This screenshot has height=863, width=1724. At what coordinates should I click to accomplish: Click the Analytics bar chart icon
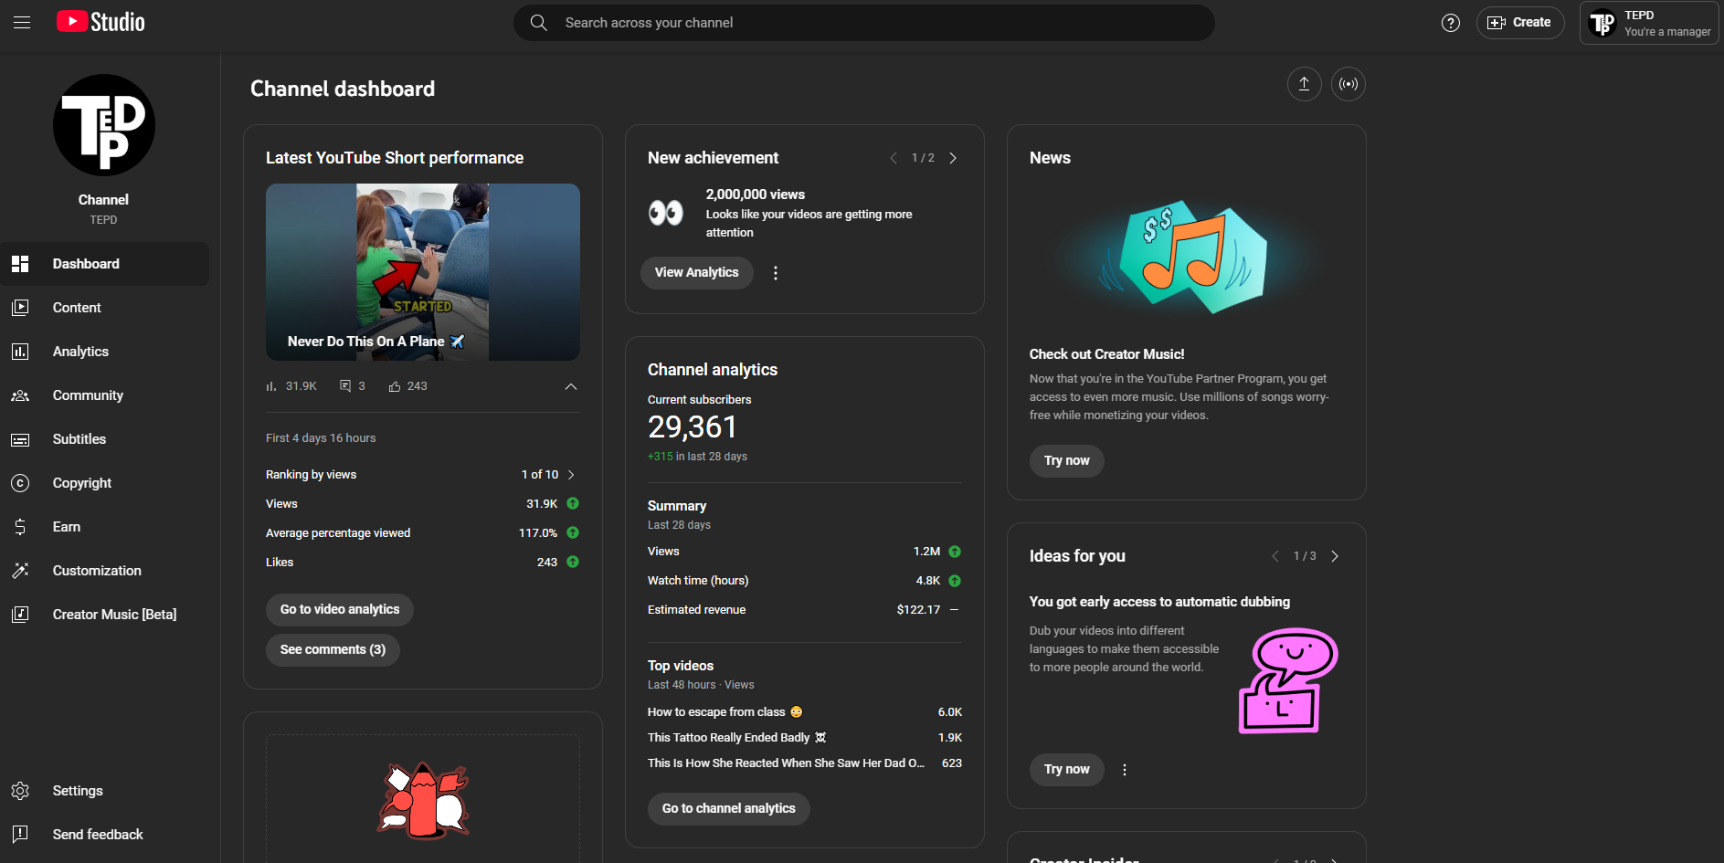coord(20,352)
